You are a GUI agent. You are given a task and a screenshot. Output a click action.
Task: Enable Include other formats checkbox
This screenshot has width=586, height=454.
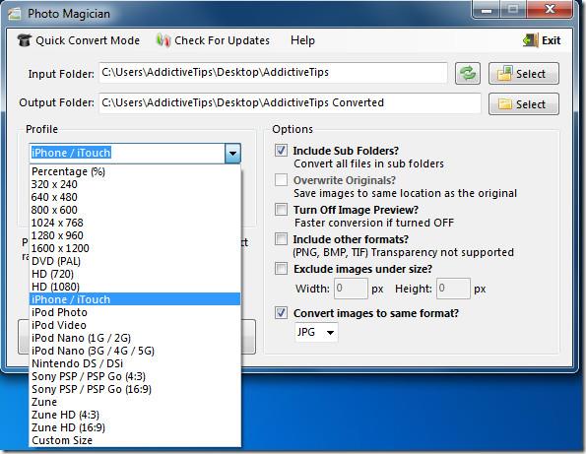[281, 238]
